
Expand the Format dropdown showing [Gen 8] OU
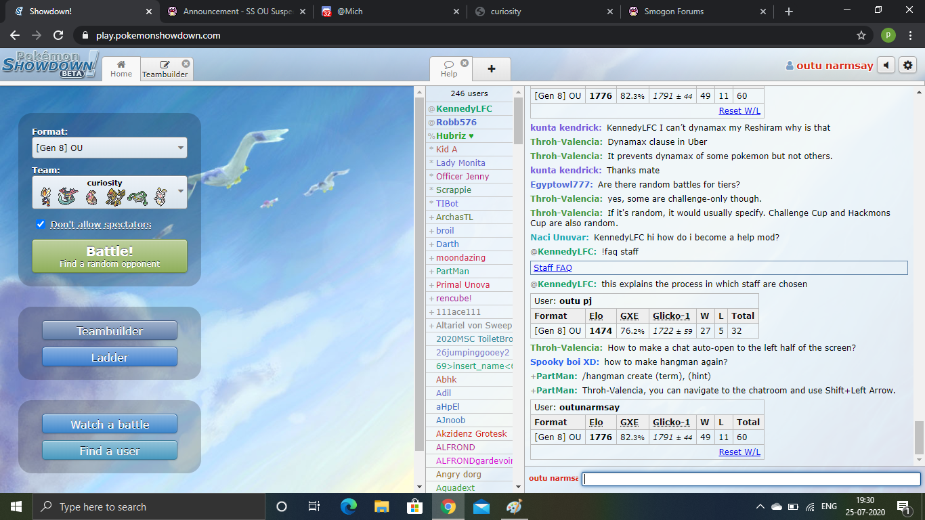110,148
